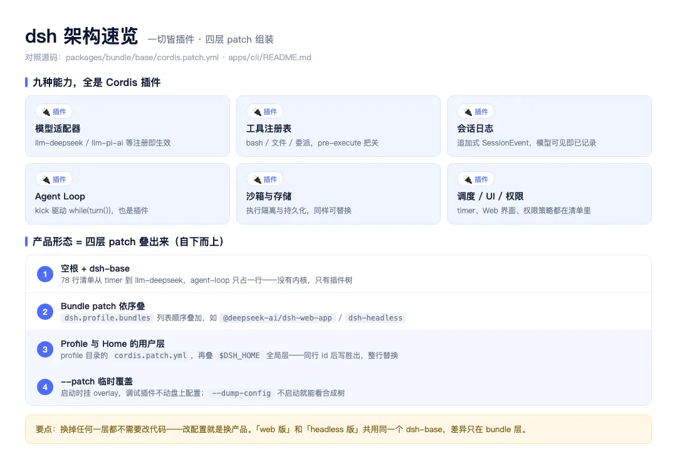Image resolution: width=677 pixels, height=466 pixels.
Task: Select the 工具注册表 card title
Action: point(268,129)
